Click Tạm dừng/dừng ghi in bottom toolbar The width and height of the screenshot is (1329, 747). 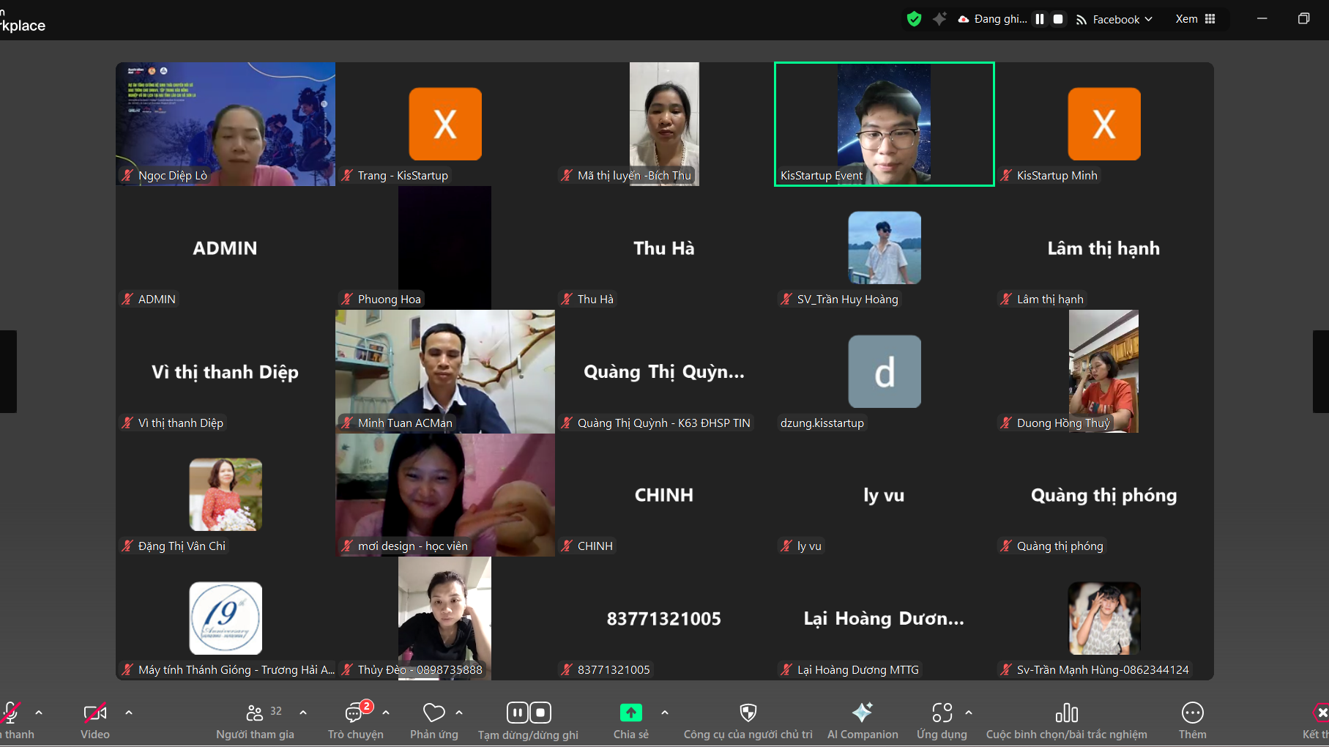[x=529, y=713]
